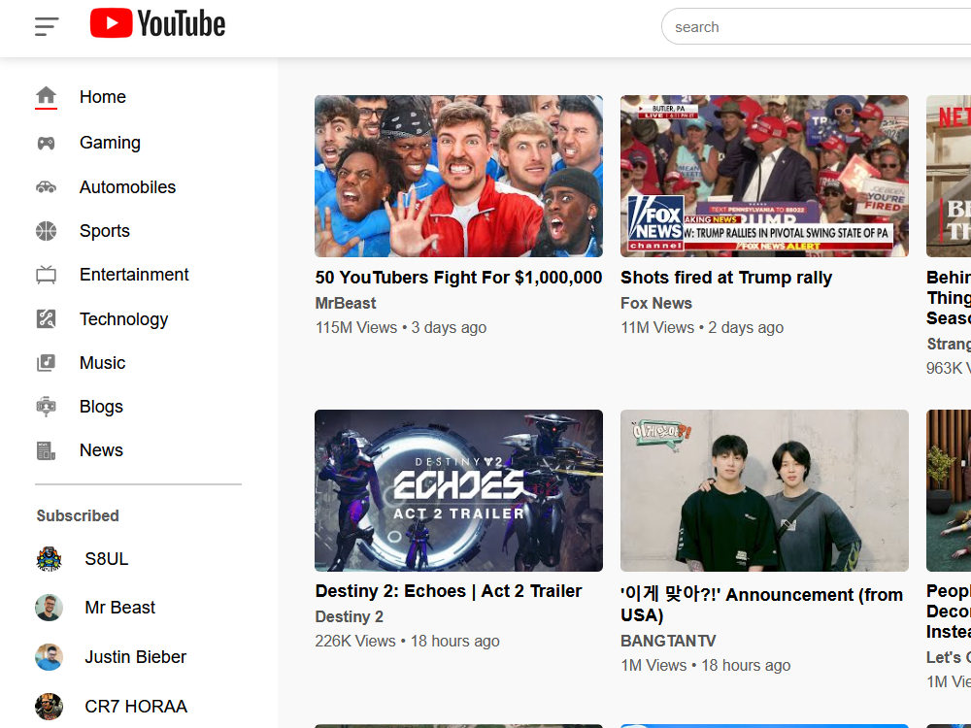Click the S8UL channel avatar
971x728 pixels.
pos(49,559)
